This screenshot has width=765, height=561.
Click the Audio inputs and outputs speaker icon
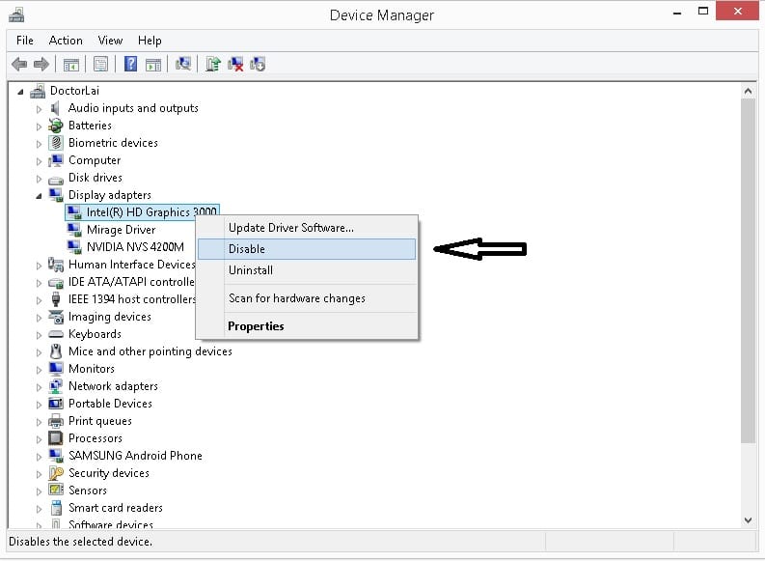(x=56, y=108)
